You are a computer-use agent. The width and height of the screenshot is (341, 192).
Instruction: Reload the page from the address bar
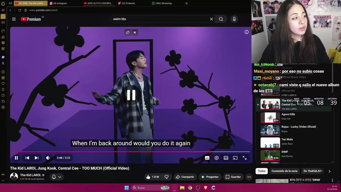pyautogui.click(x=20, y=10)
